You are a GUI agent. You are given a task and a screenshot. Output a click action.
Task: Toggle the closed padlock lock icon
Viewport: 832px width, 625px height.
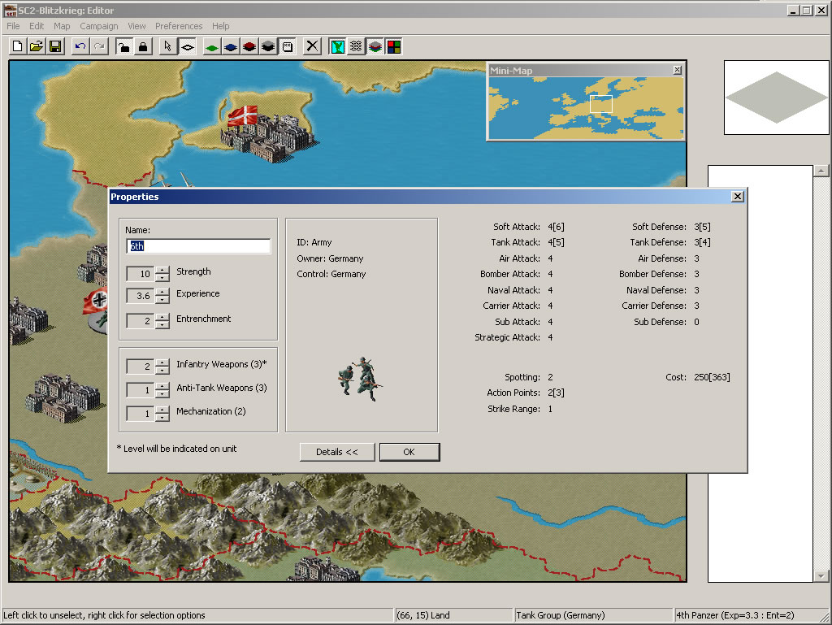coord(142,46)
